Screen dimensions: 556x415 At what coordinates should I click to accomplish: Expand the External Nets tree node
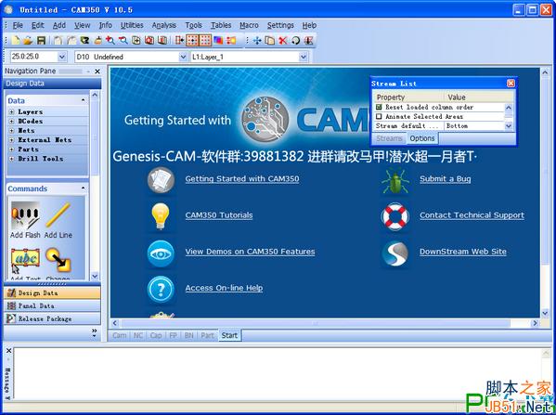tap(12, 140)
